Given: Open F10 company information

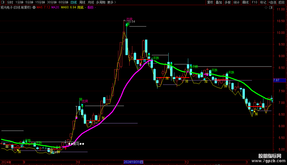Looking at the screenshot, I should click(x=254, y=2).
